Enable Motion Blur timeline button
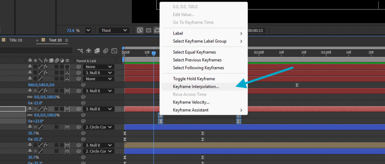The image size is (385, 164). [106, 50]
